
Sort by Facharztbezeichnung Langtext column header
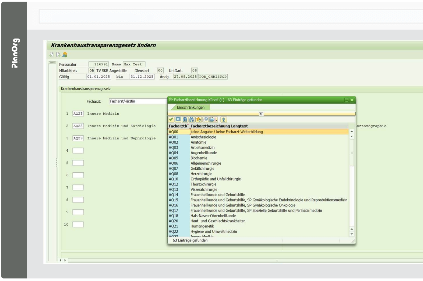click(219, 126)
